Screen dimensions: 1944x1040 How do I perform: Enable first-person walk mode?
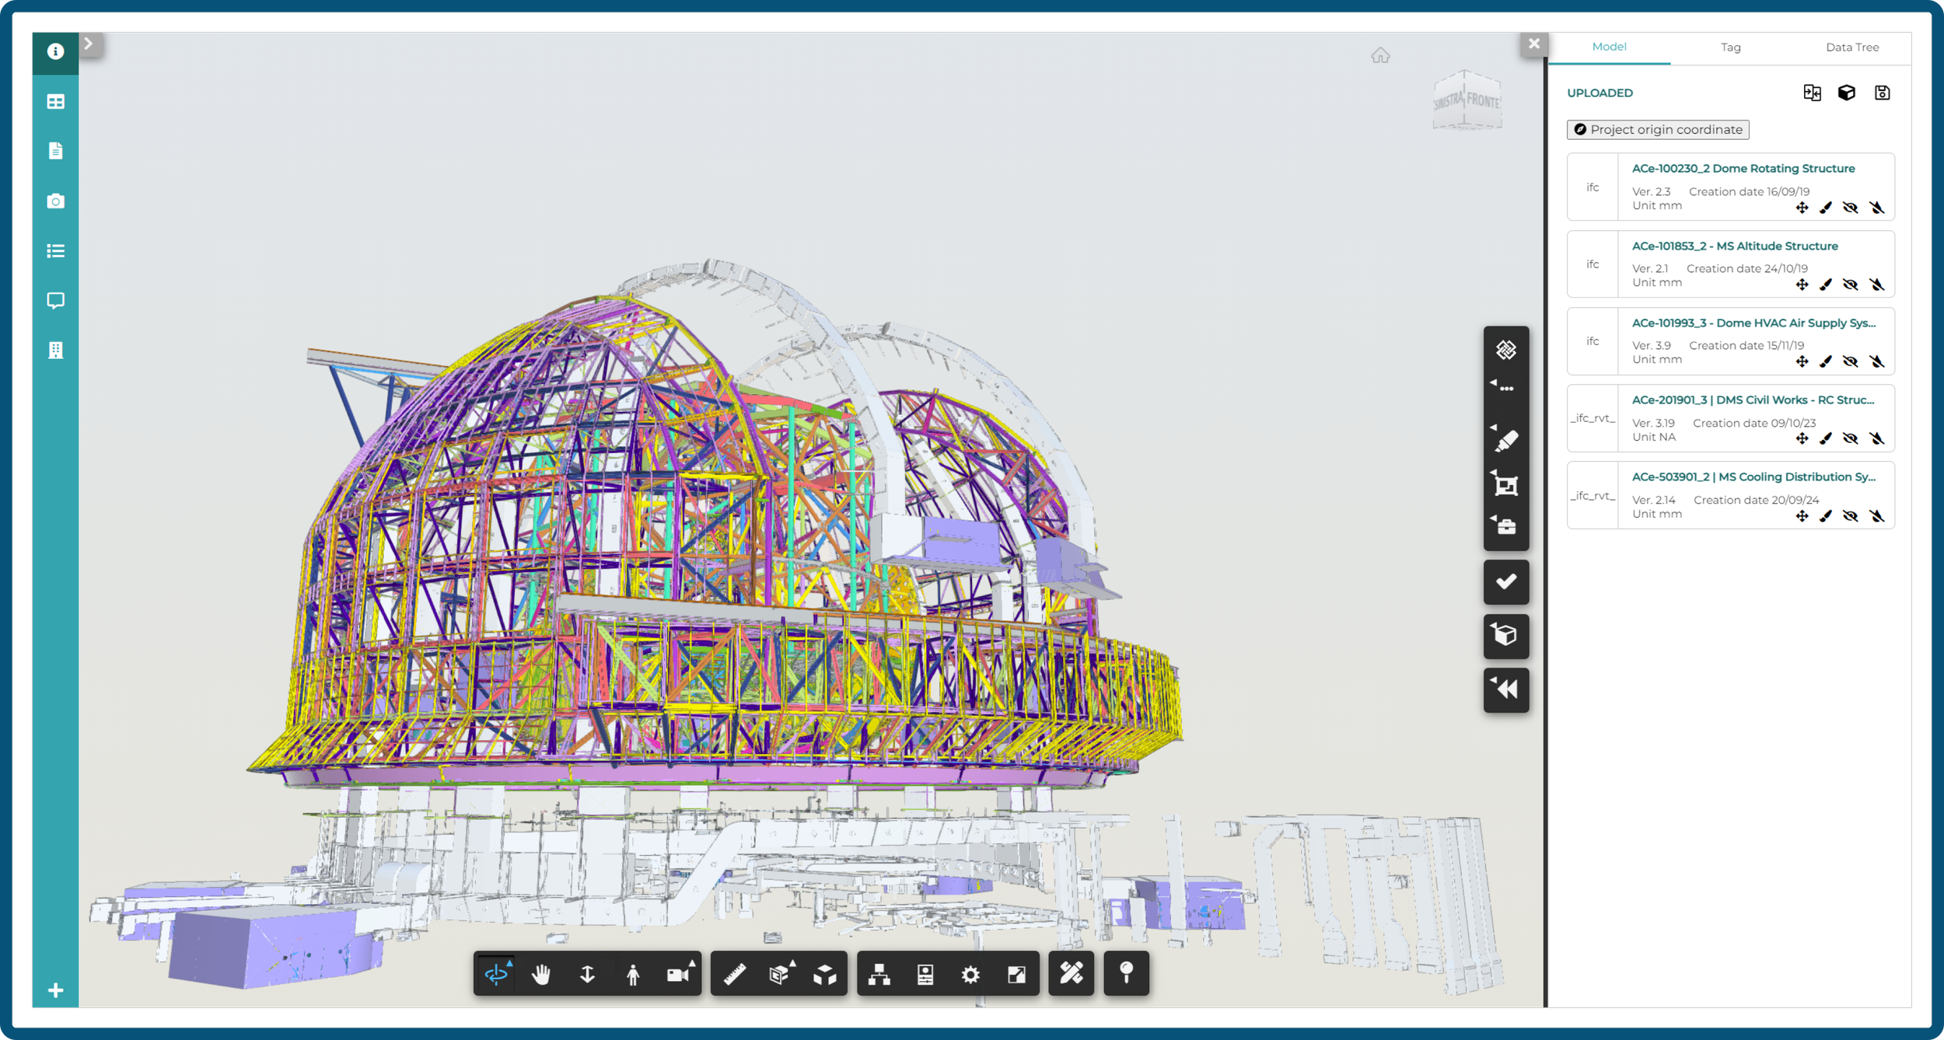pyautogui.click(x=633, y=974)
